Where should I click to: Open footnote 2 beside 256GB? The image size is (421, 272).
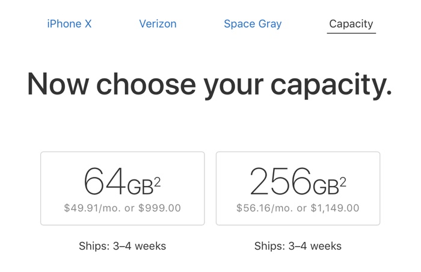point(343,172)
